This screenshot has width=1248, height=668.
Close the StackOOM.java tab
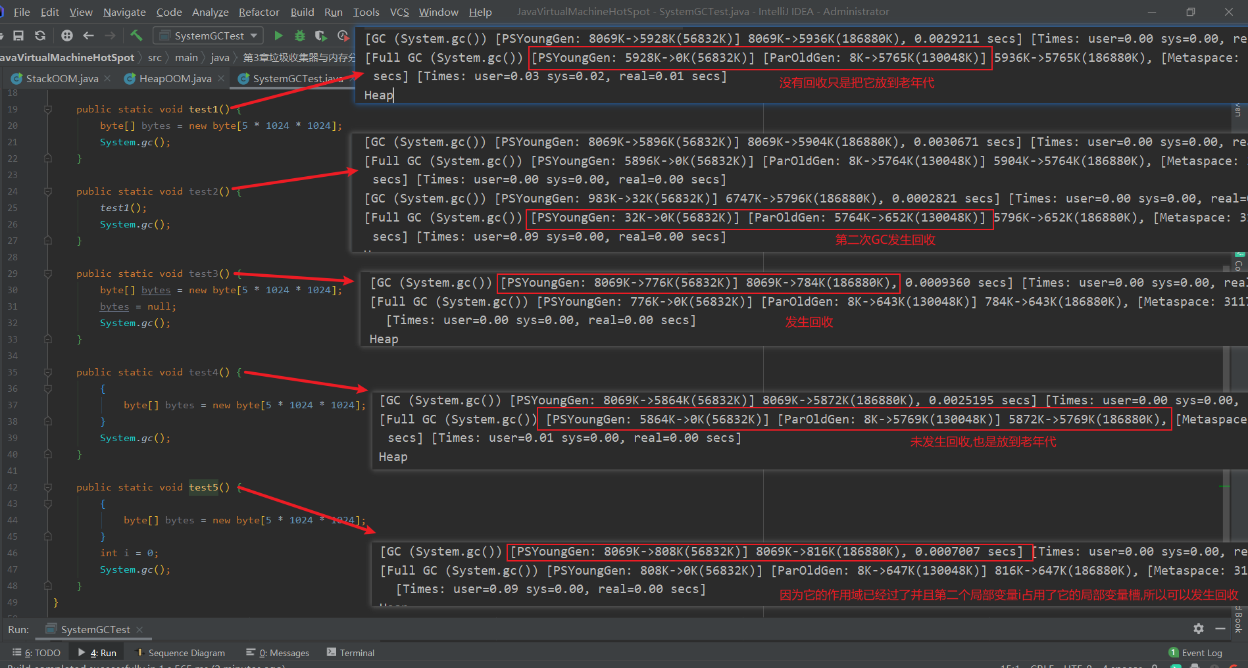107,78
